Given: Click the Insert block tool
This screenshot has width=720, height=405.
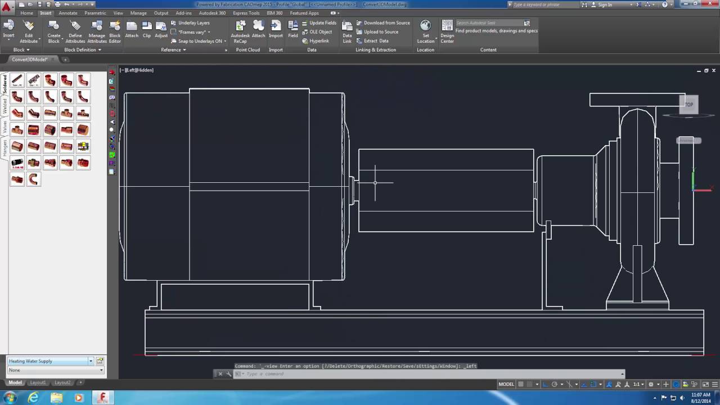Looking at the screenshot, I should 8,29.
